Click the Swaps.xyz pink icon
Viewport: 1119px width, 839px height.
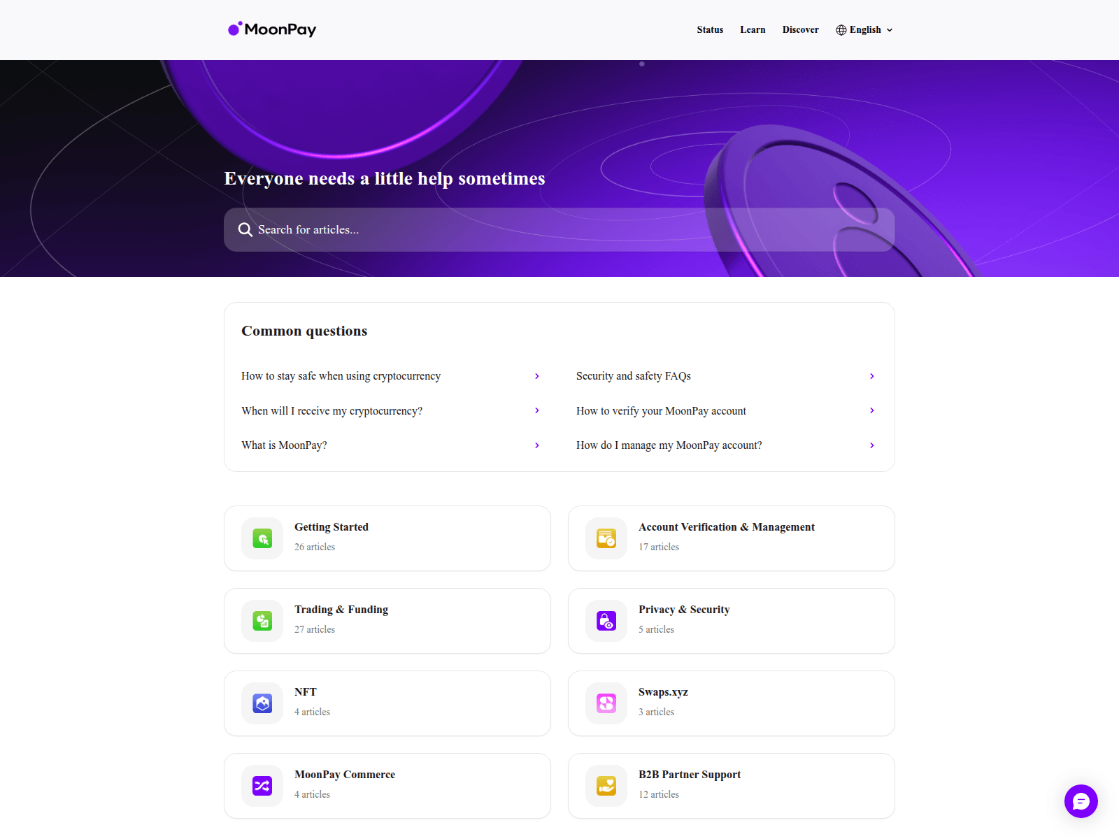(x=606, y=703)
